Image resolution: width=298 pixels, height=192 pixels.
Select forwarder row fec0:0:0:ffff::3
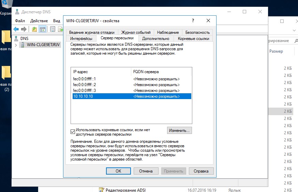click(x=132, y=91)
